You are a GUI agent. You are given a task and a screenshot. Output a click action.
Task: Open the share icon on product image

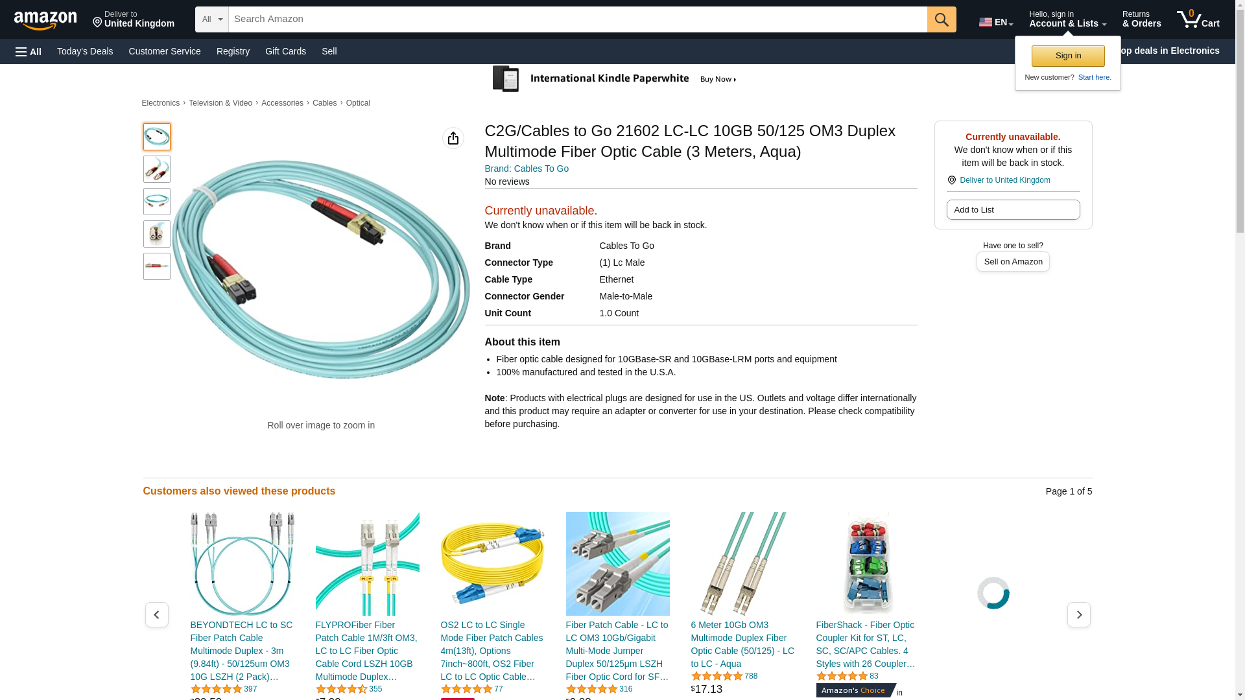pyautogui.click(x=453, y=138)
